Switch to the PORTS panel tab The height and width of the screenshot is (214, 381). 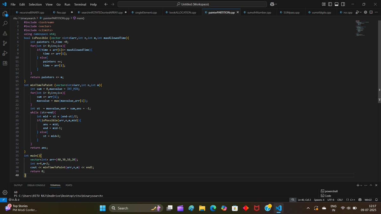pyautogui.click(x=69, y=185)
